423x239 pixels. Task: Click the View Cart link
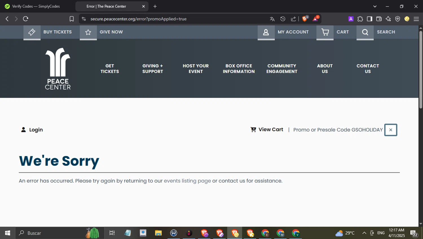click(x=267, y=130)
